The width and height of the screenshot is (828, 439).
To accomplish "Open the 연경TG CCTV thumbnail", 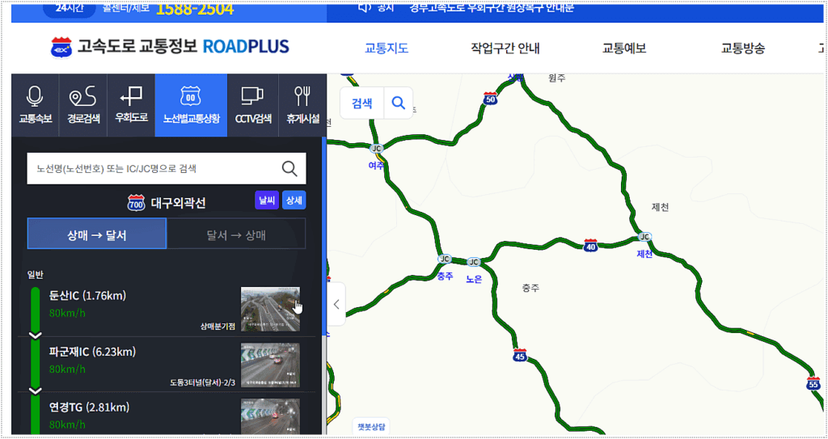I will tap(270, 416).
